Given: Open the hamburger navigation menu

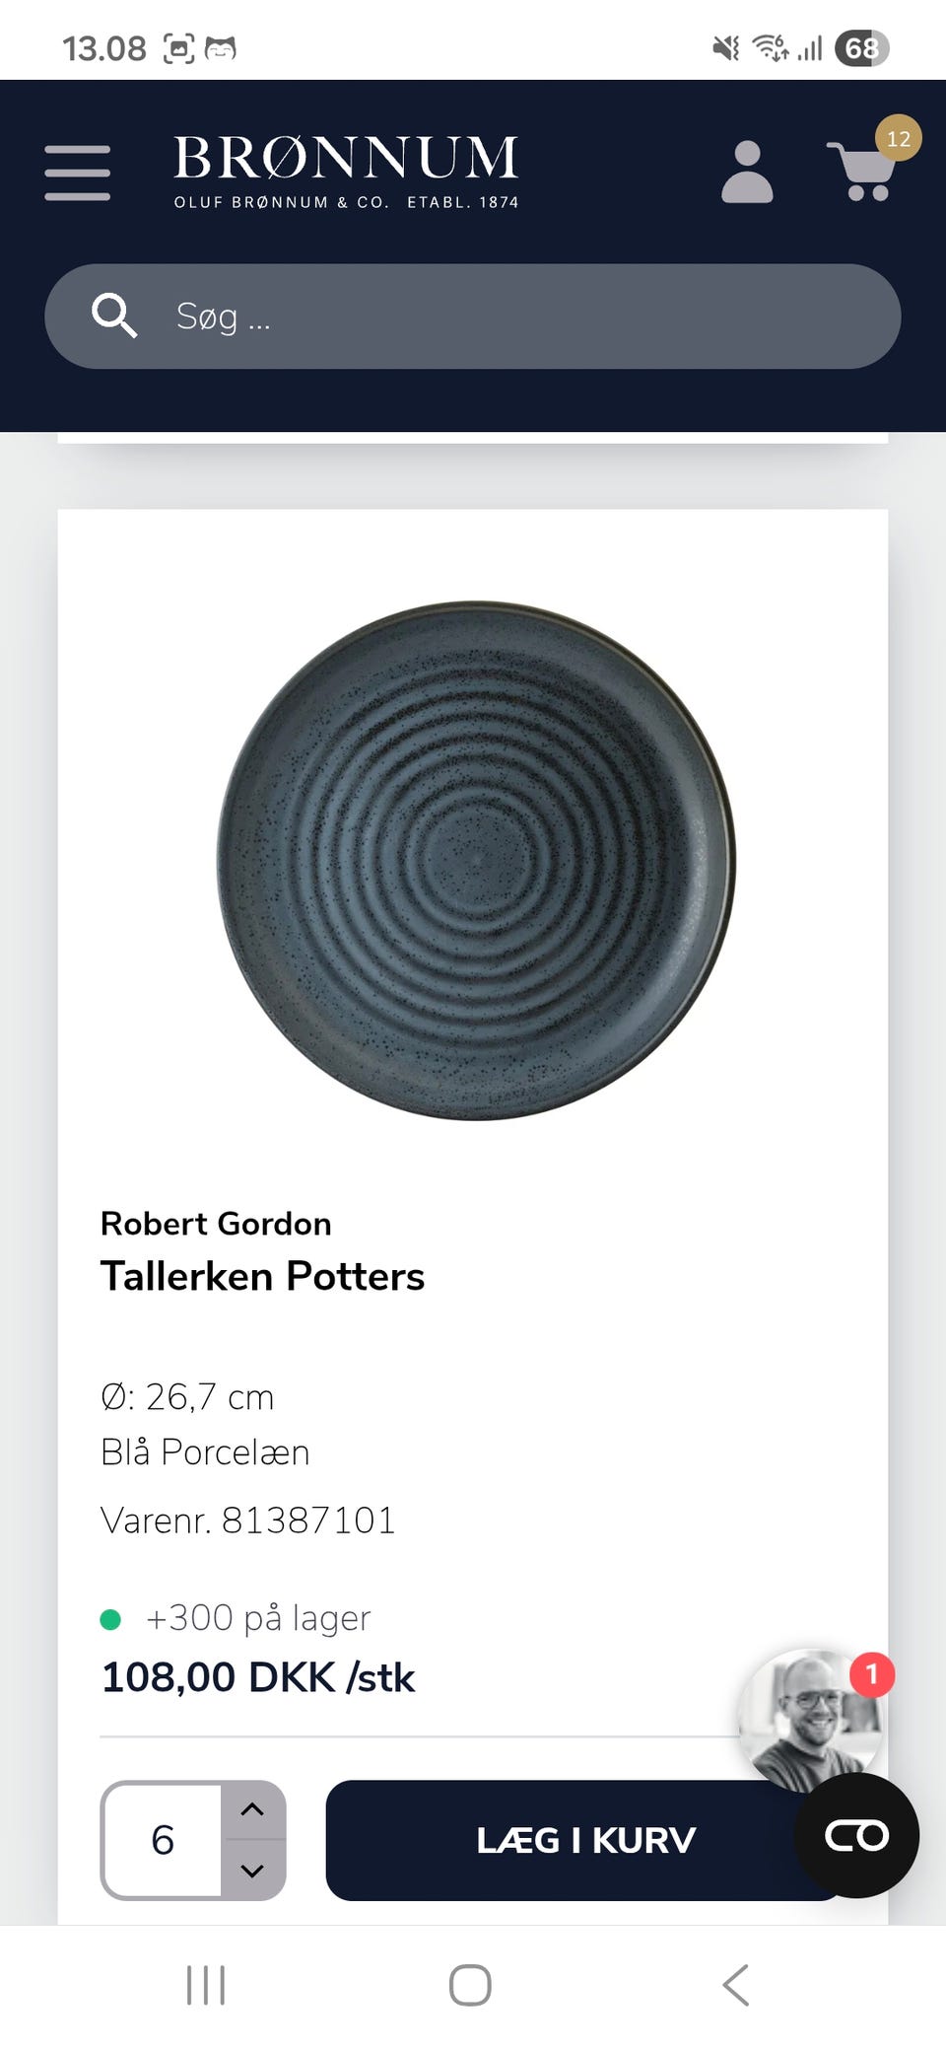Looking at the screenshot, I should click(x=77, y=173).
